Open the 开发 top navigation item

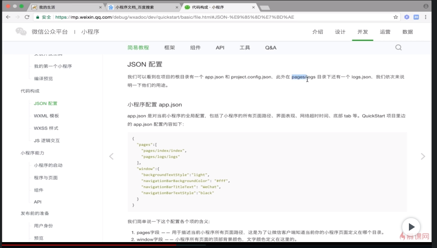click(363, 32)
